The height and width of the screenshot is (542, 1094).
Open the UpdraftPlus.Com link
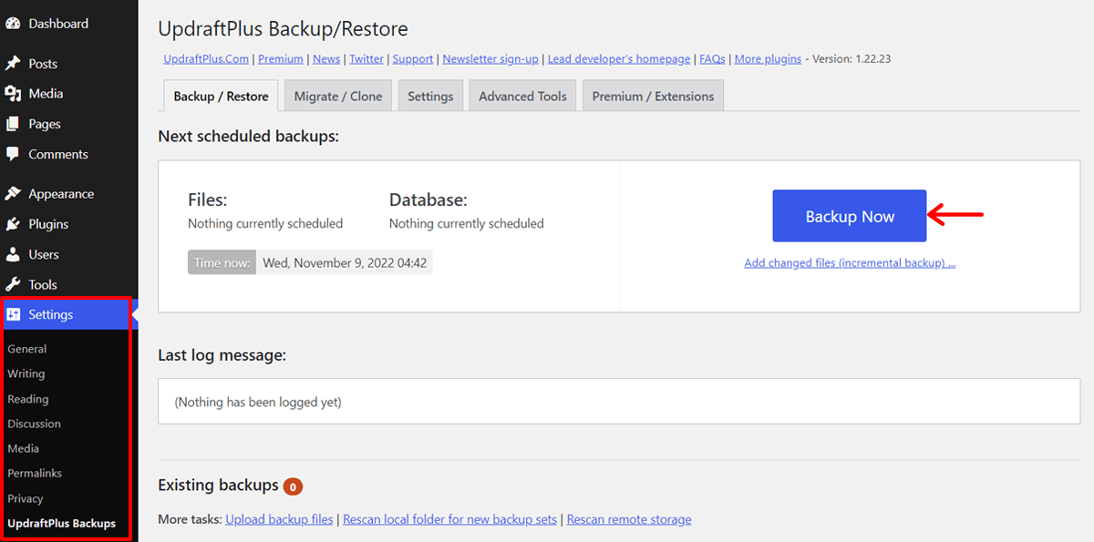point(206,58)
